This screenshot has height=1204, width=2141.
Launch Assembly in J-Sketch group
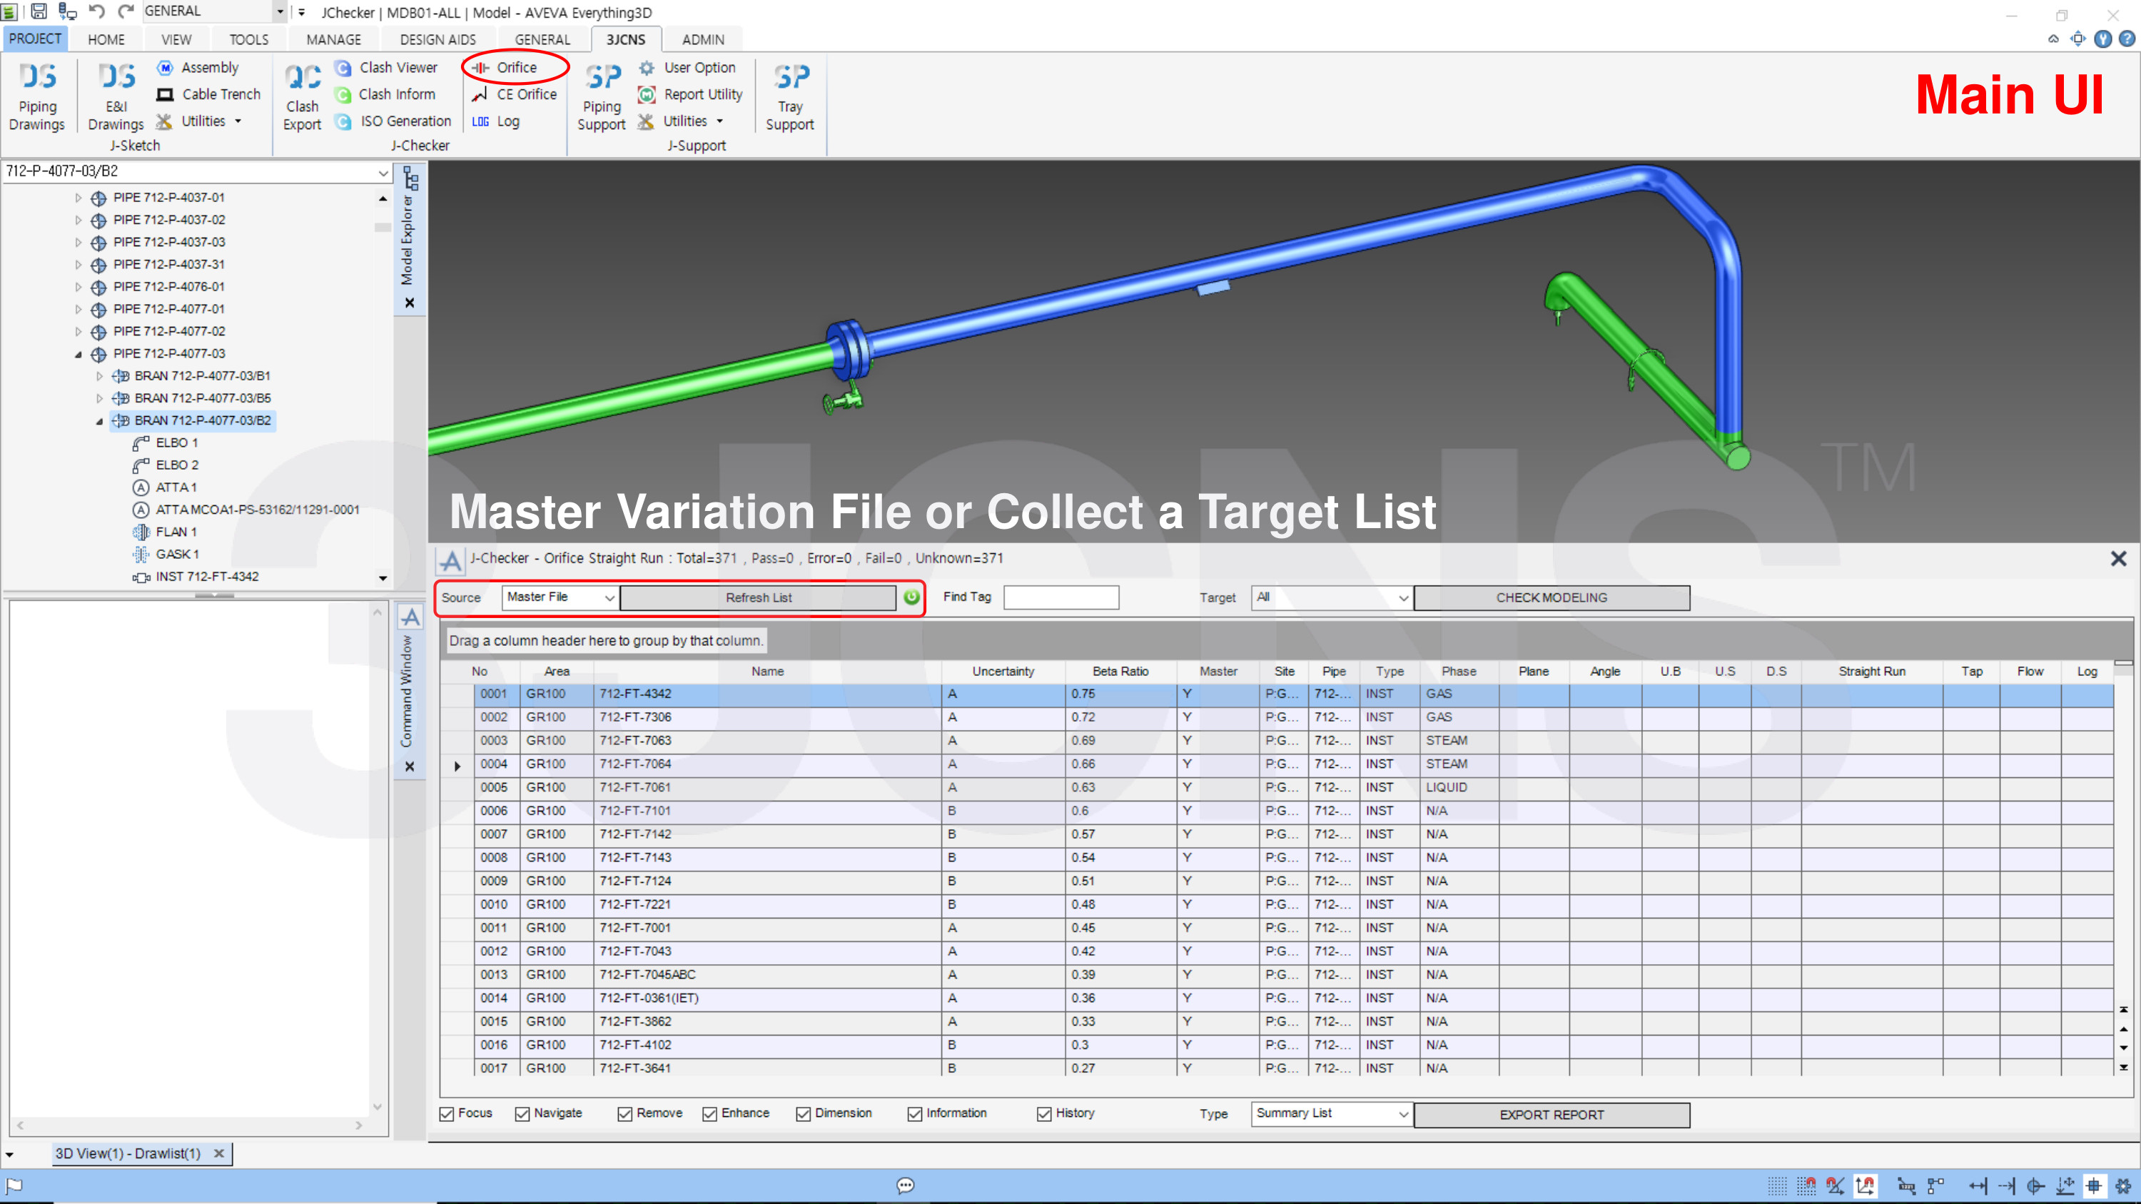pyautogui.click(x=198, y=67)
